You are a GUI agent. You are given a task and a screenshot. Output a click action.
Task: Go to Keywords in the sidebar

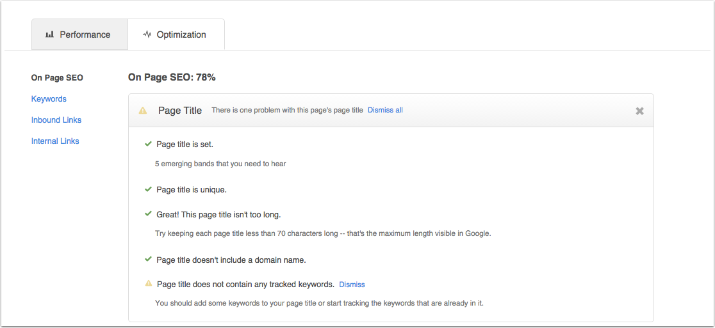[x=49, y=98]
